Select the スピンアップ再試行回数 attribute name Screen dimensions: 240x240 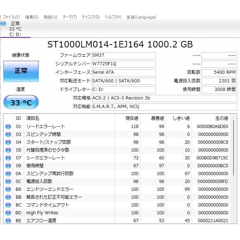pyautogui.click(x=50, y=174)
